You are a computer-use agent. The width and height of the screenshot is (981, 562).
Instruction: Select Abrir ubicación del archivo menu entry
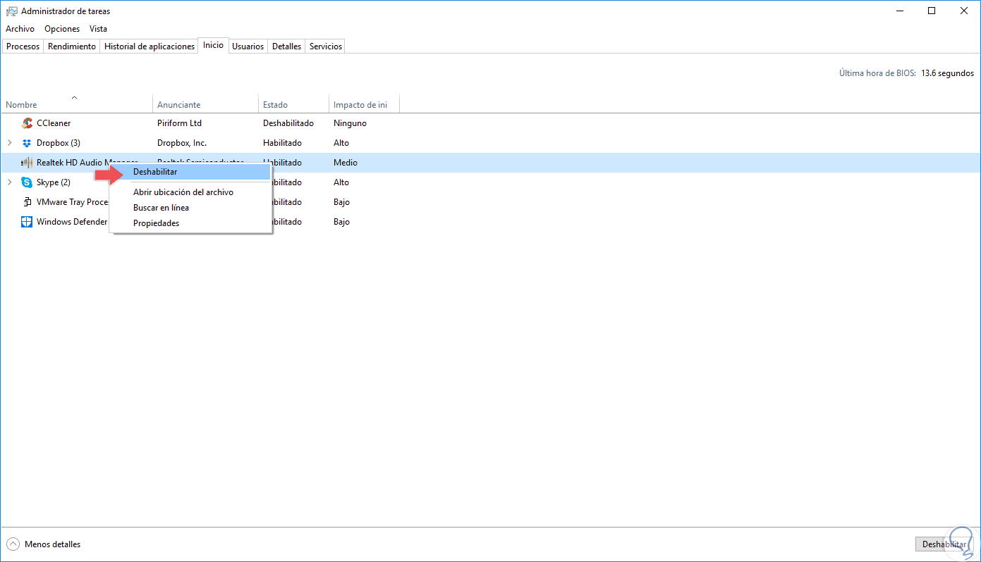(x=190, y=192)
